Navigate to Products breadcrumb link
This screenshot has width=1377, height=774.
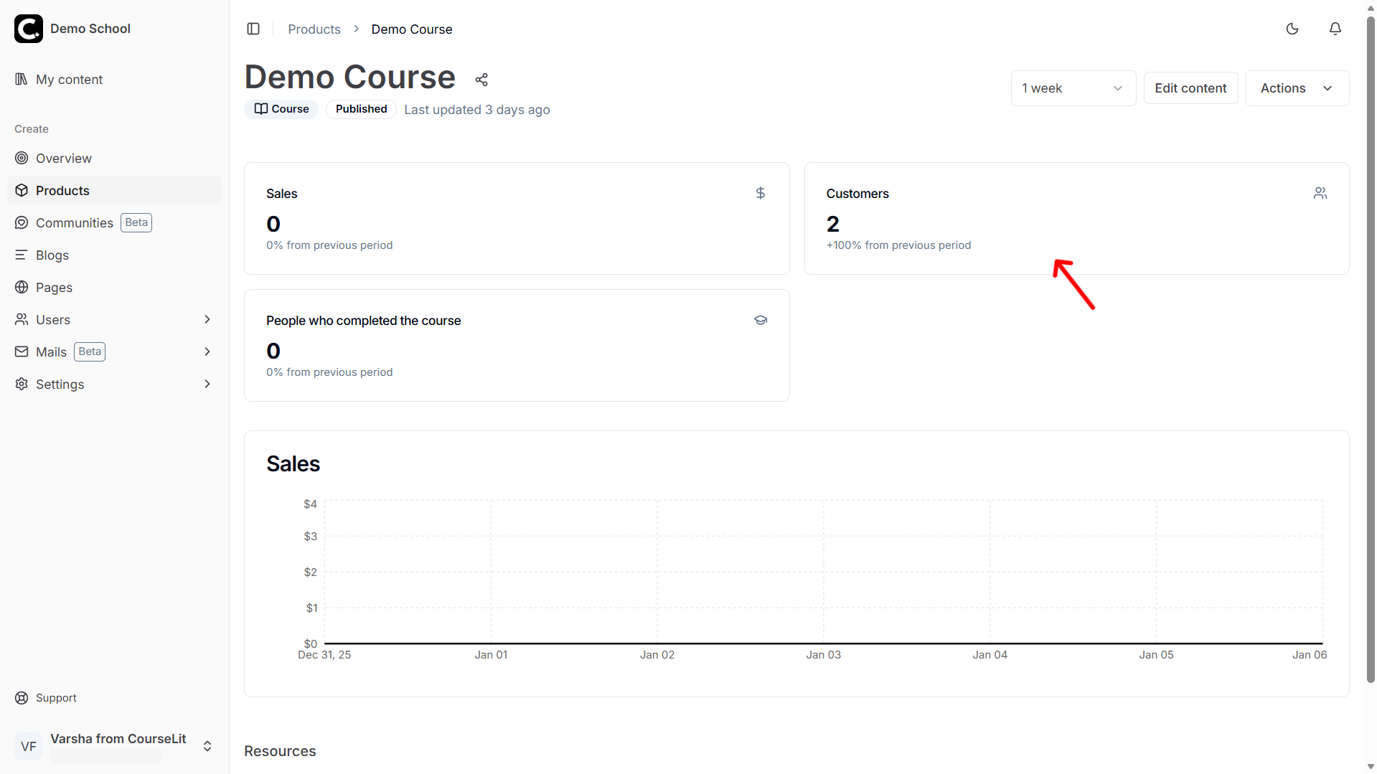pyautogui.click(x=314, y=29)
